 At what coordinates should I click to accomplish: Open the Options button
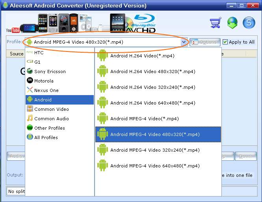pyautogui.click(x=205, y=42)
